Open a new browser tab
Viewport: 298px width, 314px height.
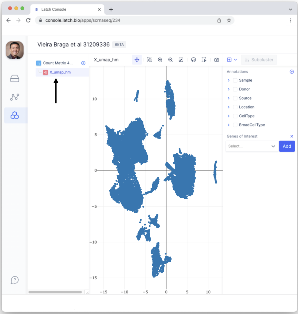[x=111, y=9]
